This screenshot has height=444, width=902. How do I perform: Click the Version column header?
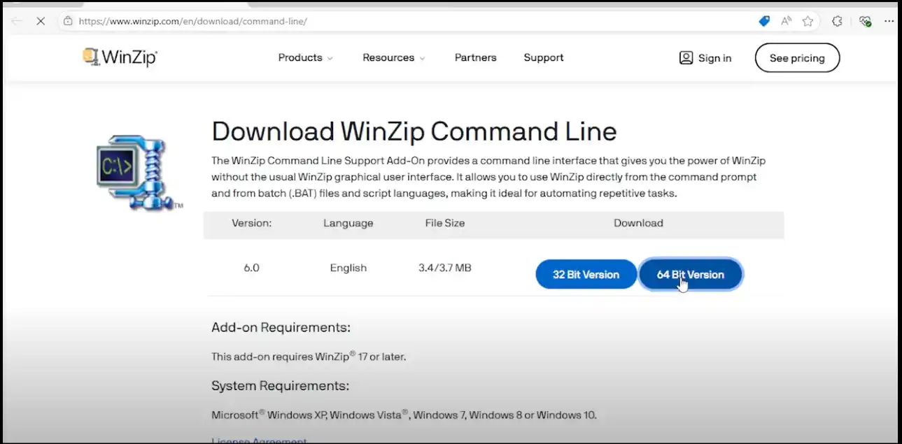pos(251,223)
